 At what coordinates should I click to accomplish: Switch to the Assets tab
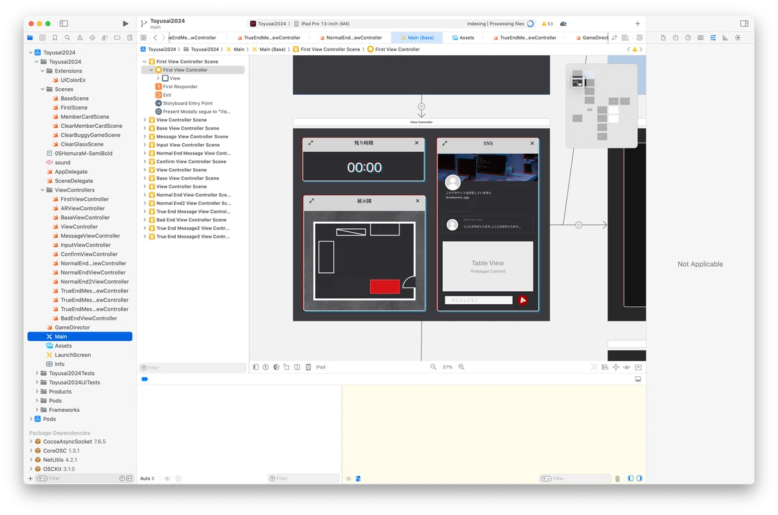click(x=463, y=38)
